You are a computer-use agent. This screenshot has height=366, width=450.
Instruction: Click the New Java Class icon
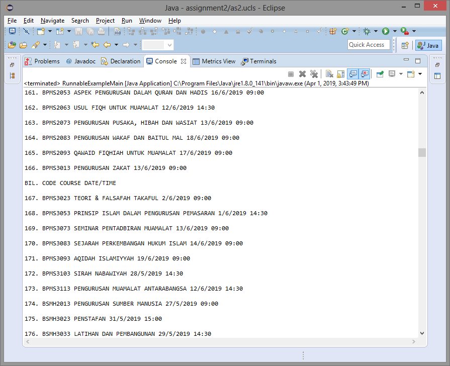tap(345, 31)
